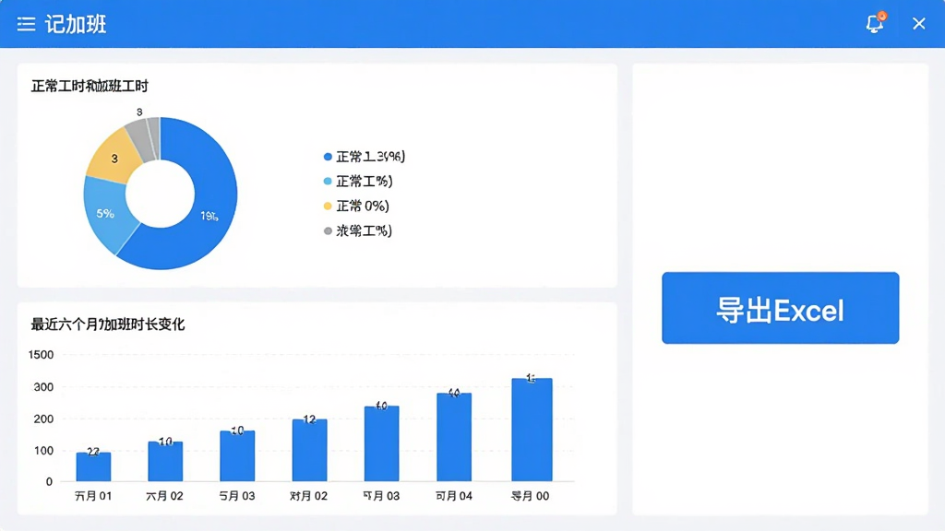Click the tallest bar above the 00 label
The image size is (945, 531).
pyautogui.click(x=532, y=430)
